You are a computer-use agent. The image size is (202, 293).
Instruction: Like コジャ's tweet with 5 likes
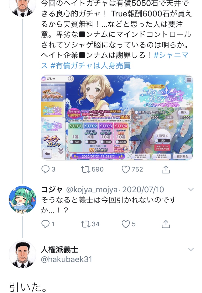coord(126,224)
